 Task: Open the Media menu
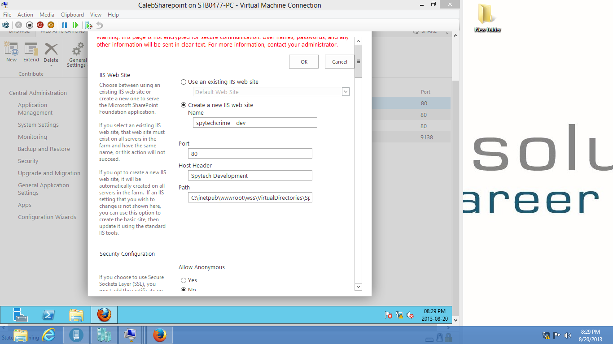(47, 15)
